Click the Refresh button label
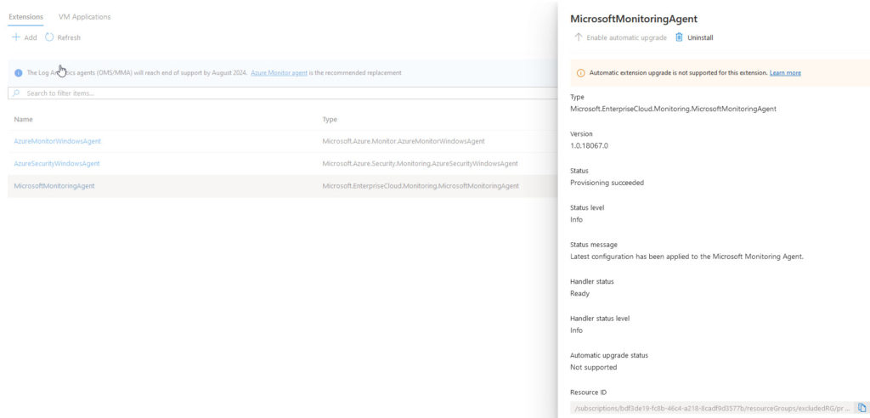 tap(69, 37)
